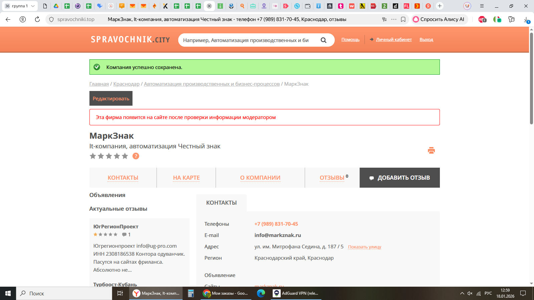Click the fifth rating star under MarkZnak
The height and width of the screenshot is (300, 534).
tap(125, 156)
